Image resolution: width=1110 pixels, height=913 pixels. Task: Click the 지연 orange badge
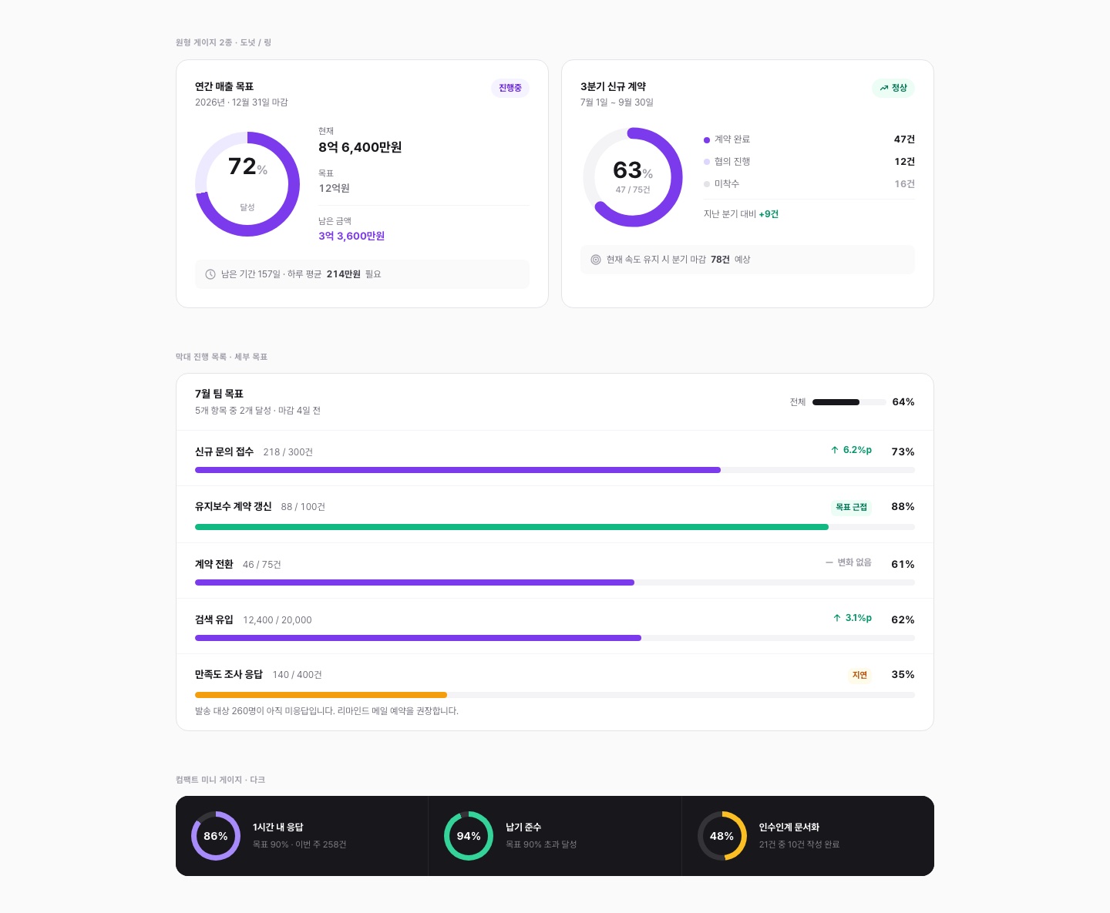[859, 675]
